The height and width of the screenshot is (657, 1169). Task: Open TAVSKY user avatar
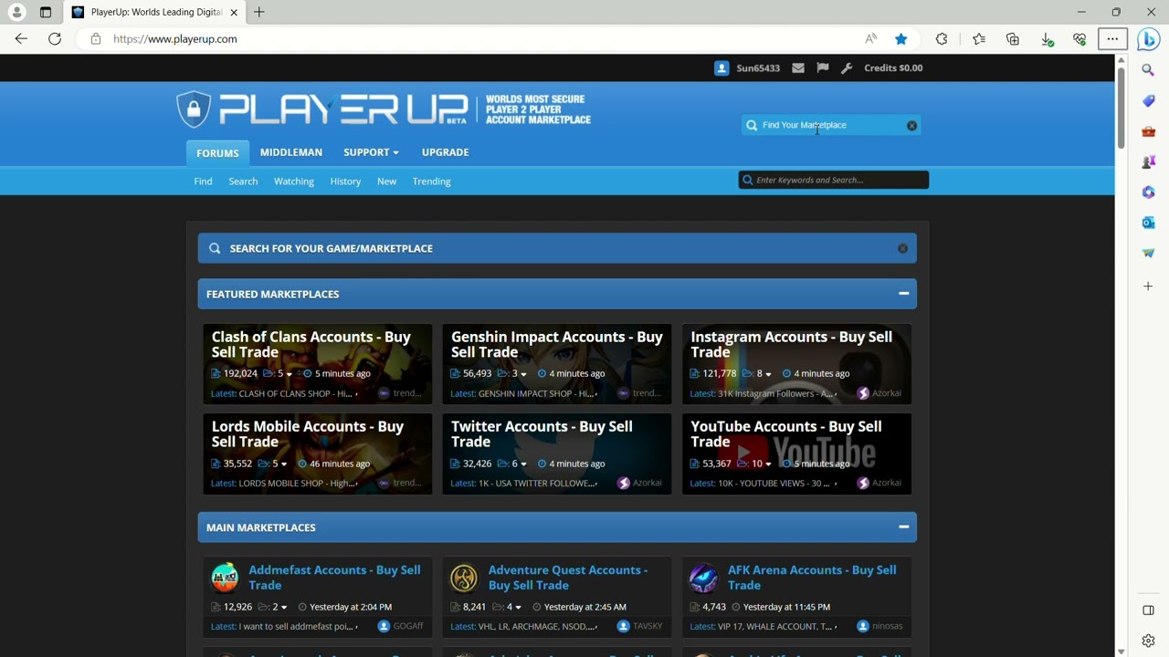pyautogui.click(x=623, y=626)
